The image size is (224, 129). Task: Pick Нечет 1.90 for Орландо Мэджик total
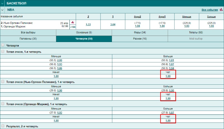coord(56,121)
